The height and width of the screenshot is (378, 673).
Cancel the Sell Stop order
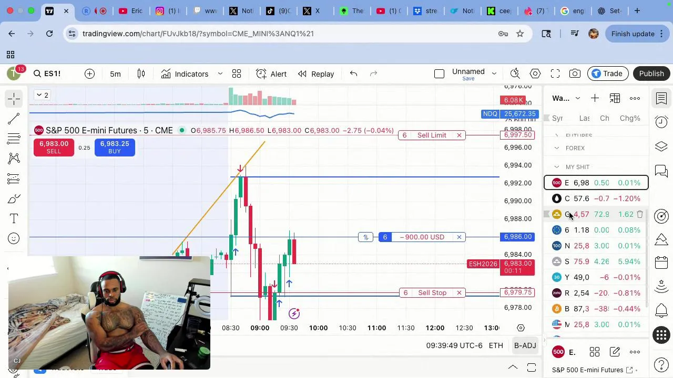point(459,293)
